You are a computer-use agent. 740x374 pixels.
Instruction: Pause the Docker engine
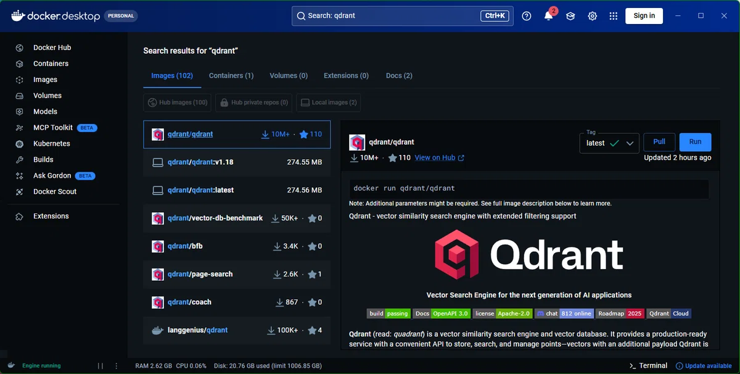tap(100, 365)
